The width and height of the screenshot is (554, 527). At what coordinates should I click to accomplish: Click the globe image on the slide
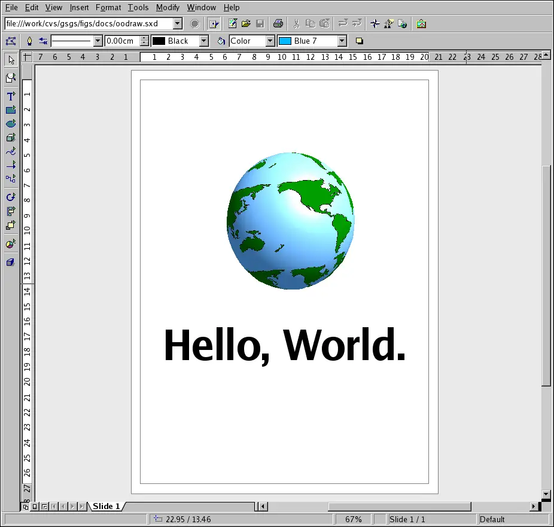click(x=290, y=221)
